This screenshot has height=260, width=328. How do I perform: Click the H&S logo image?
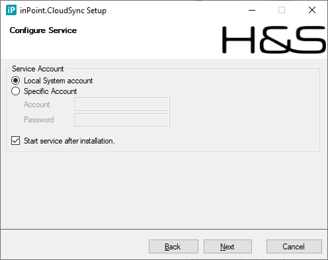(274, 40)
